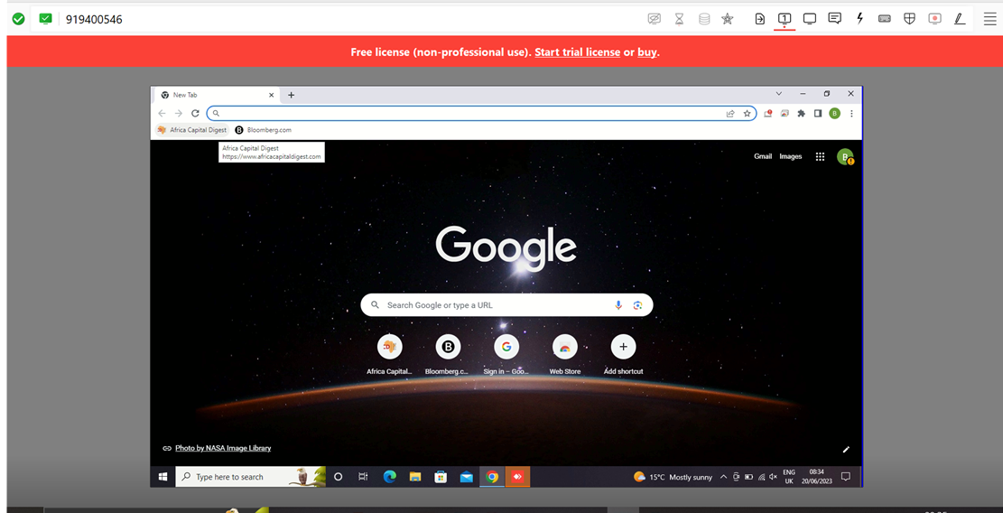Click the star favorite icon in AnyDesk toolbar

click(x=728, y=19)
